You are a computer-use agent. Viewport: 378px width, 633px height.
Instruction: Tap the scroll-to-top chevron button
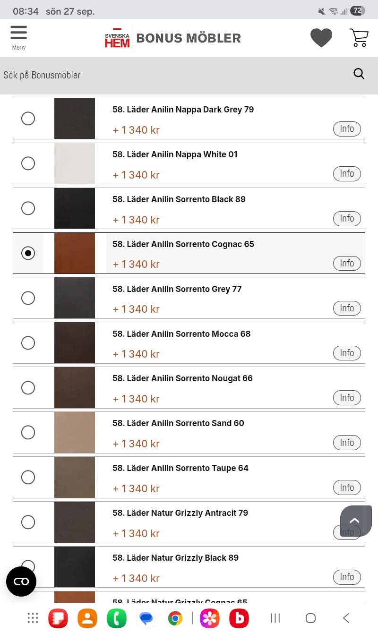click(356, 521)
